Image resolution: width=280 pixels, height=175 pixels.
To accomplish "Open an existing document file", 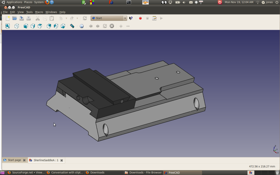I will click(14, 18).
